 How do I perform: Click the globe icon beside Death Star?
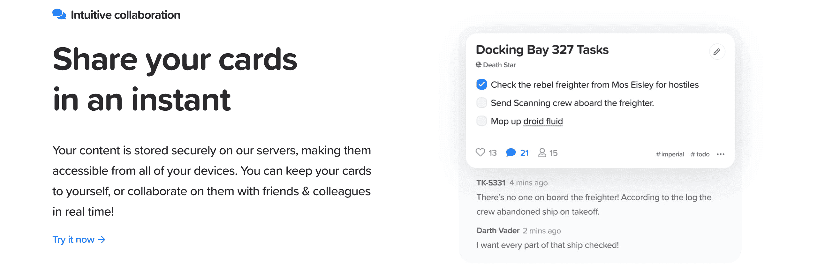click(479, 65)
